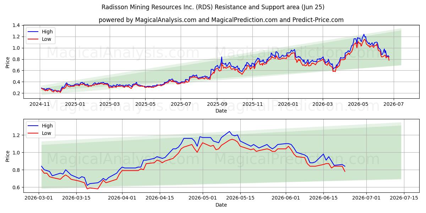The height and width of the screenshot is (213, 426).
Task: Click 'High' legend label in bottom chart
Action: coord(47,126)
